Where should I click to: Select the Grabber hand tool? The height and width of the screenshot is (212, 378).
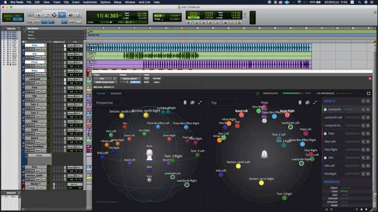(62, 15)
